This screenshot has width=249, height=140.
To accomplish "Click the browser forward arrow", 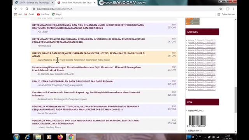I will (21, 9).
